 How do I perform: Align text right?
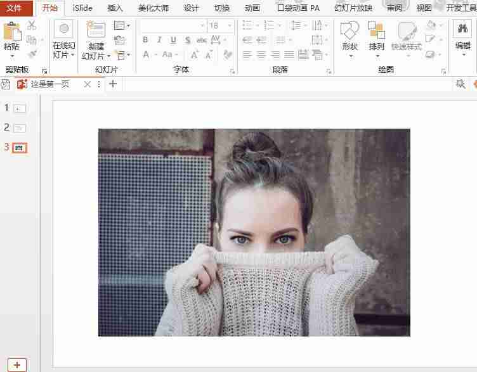click(275, 55)
